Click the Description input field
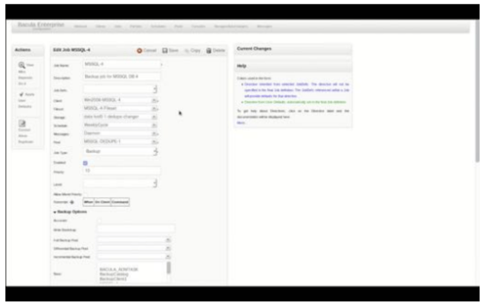 [122, 76]
